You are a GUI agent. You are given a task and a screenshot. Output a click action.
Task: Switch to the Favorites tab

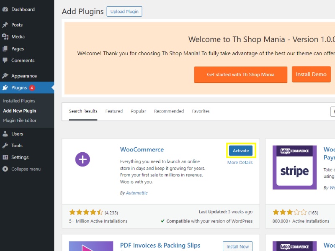point(201,111)
